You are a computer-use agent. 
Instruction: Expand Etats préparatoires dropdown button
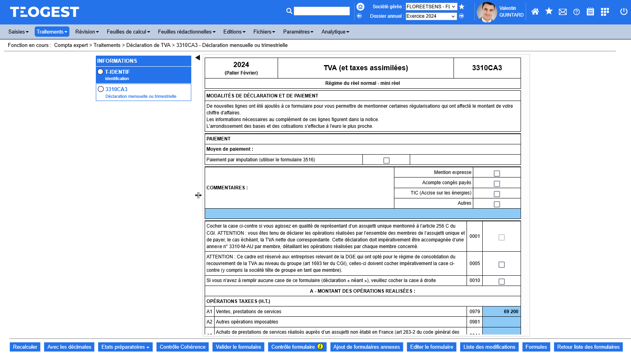125,347
